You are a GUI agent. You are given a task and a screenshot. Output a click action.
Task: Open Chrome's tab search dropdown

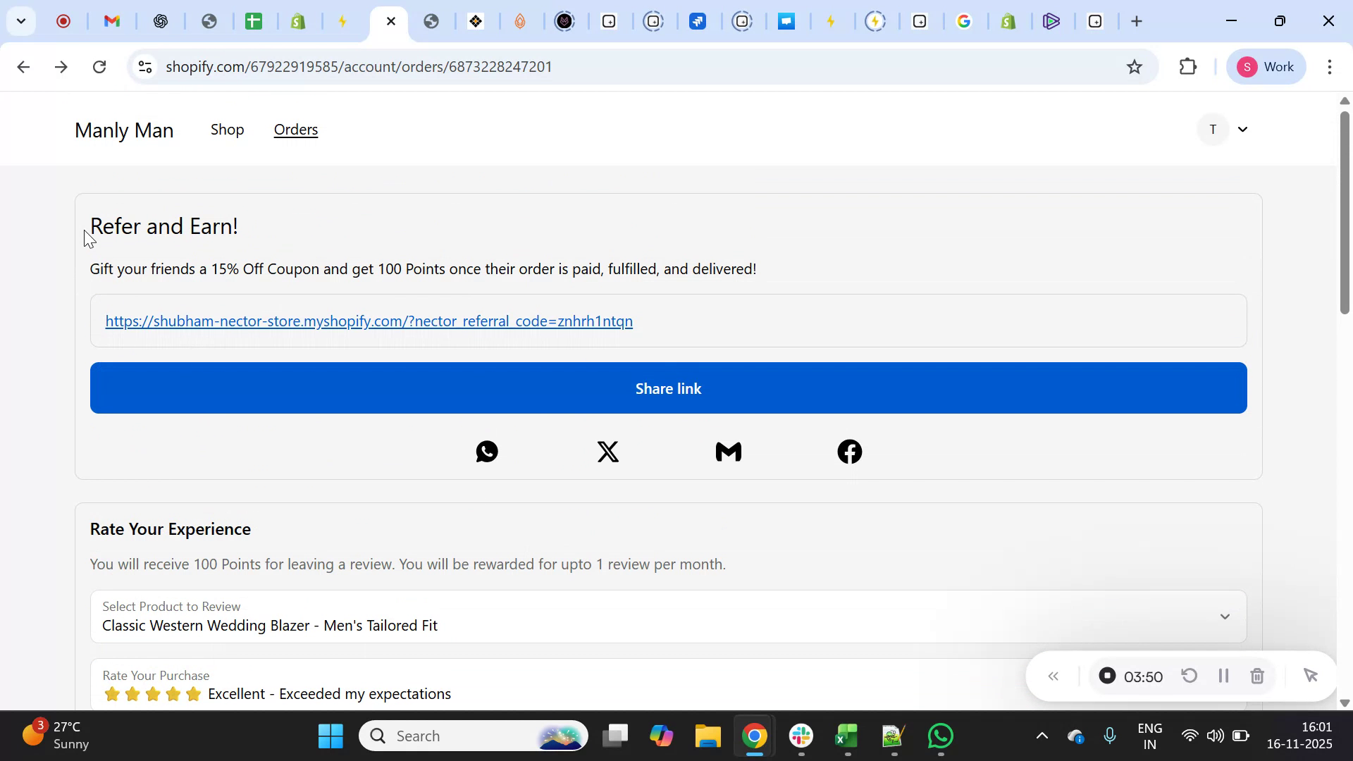[21, 20]
